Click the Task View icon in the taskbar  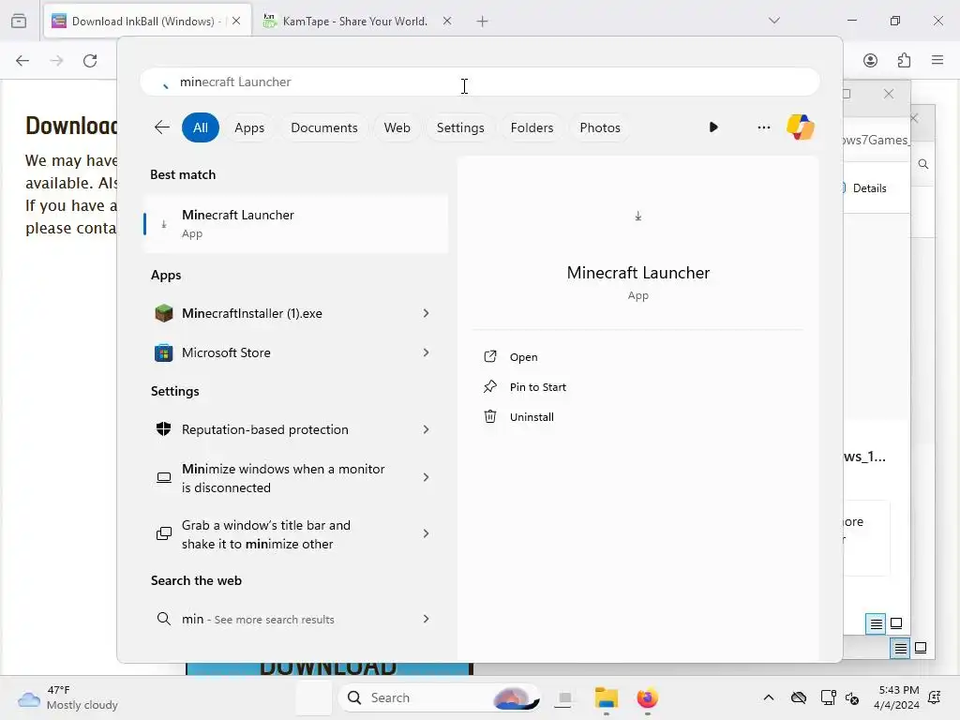(564, 697)
